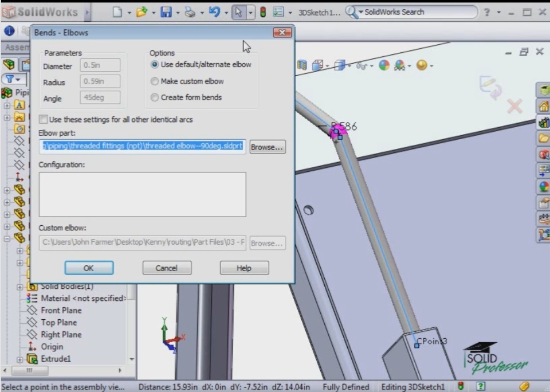Click the Display Style cube icon
The height and width of the screenshot is (392, 550).
tap(340, 65)
